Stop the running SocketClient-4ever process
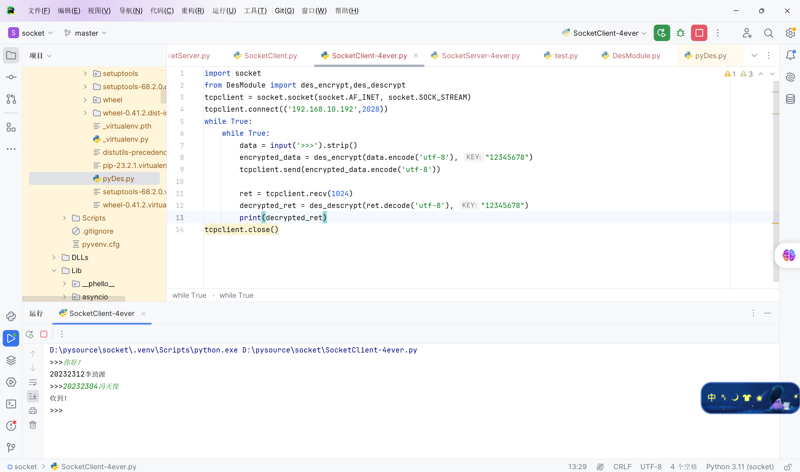The width and height of the screenshot is (800, 472). 699,33
